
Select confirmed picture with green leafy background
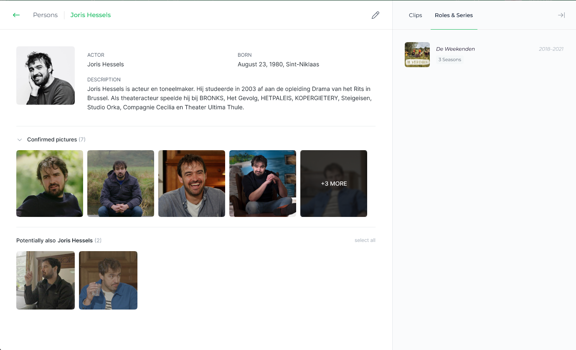50,184
